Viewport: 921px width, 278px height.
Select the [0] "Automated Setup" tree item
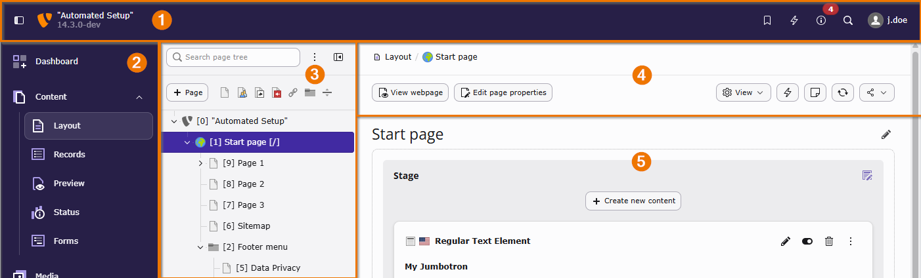click(242, 121)
